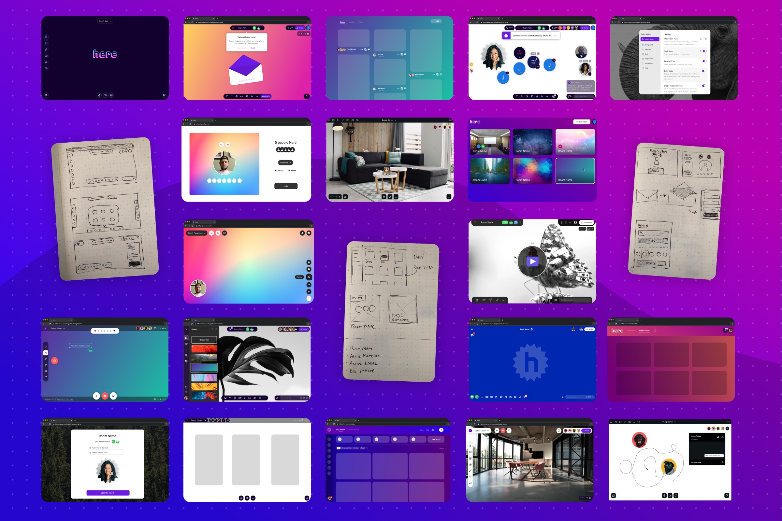Viewport: 782px width, 521px height.
Task: Click the chat icon in living room view
Action: coord(449,197)
